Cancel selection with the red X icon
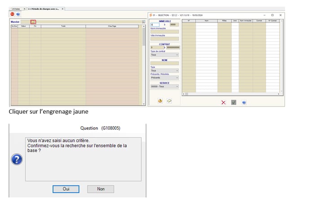Viewport: 309px width, 203px height. [x=223, y=102]
